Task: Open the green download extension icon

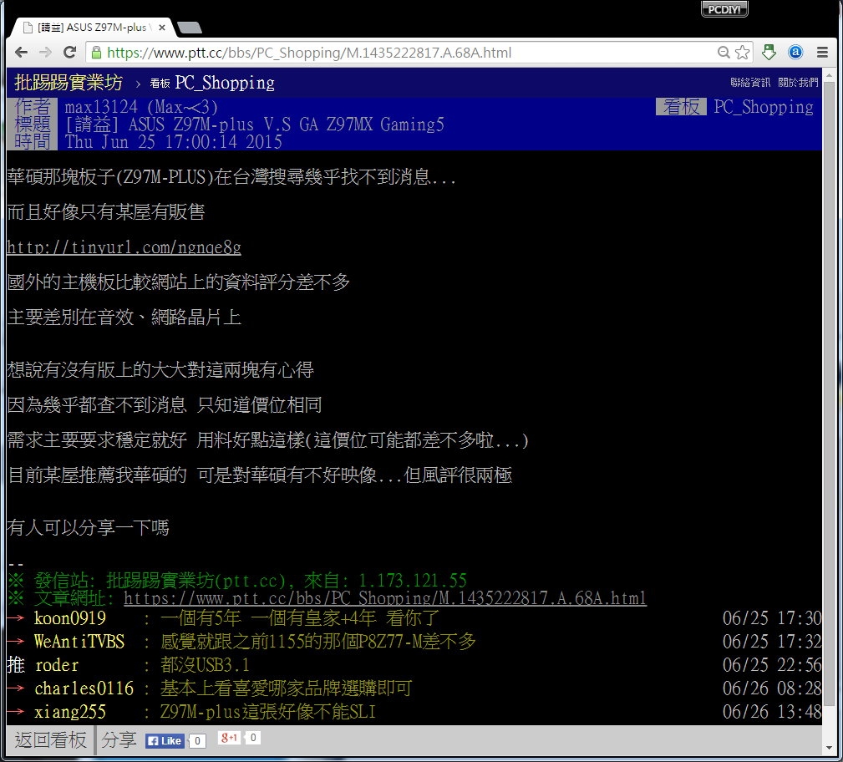Action: pos(769,52)
